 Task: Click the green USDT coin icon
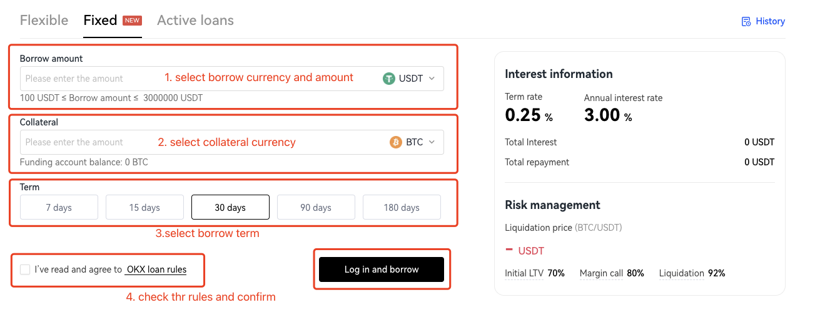(389, 79)
